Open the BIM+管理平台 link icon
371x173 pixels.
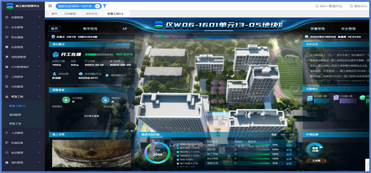(317, 6)
